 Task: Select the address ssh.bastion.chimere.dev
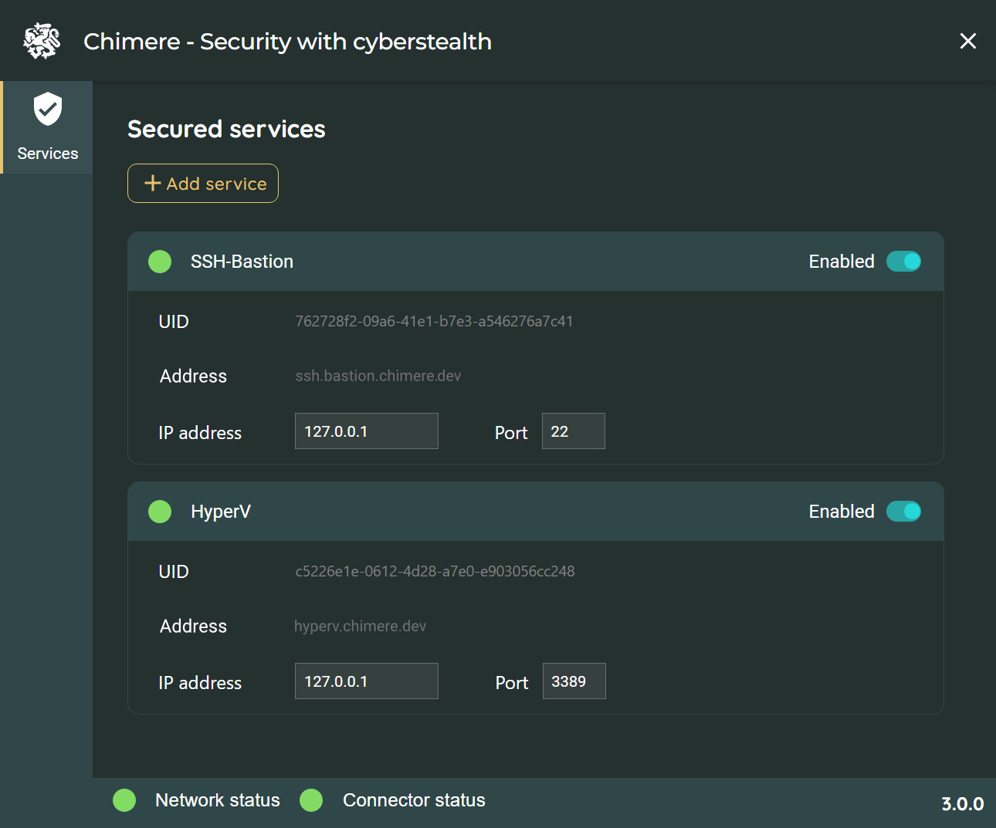378,376
